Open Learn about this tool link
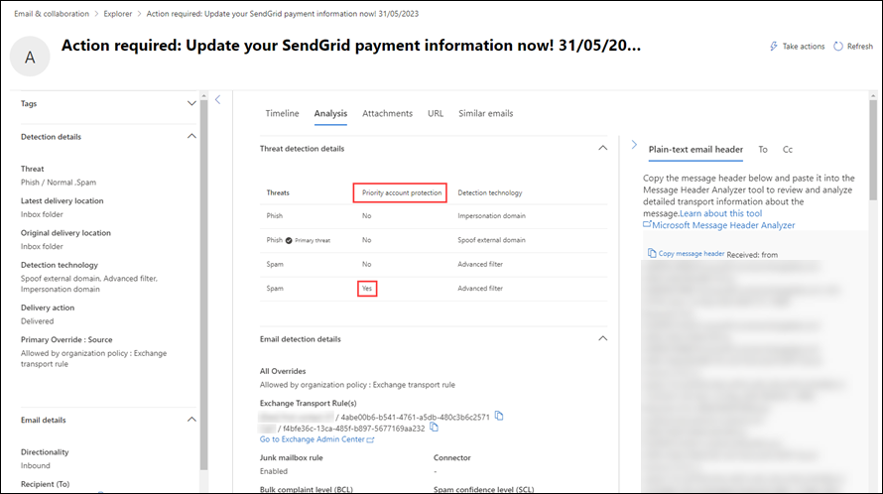The height and width of the screenshot is (494, 883). tap(721, 213)
